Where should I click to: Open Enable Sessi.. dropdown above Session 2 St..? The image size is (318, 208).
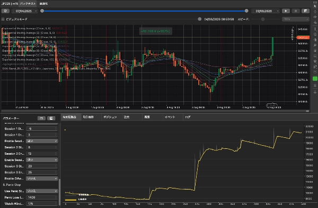[42, 141]
